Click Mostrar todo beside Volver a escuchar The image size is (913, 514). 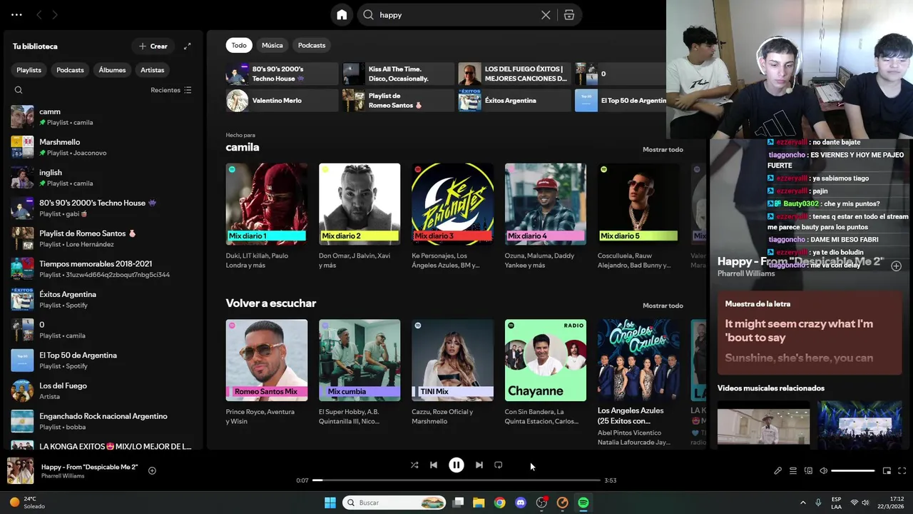tap(663, 306)
